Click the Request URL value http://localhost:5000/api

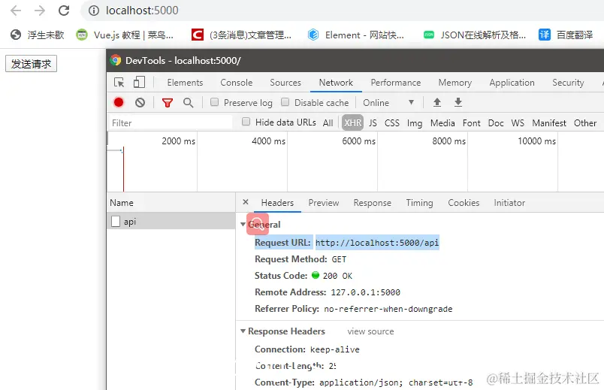377,243
